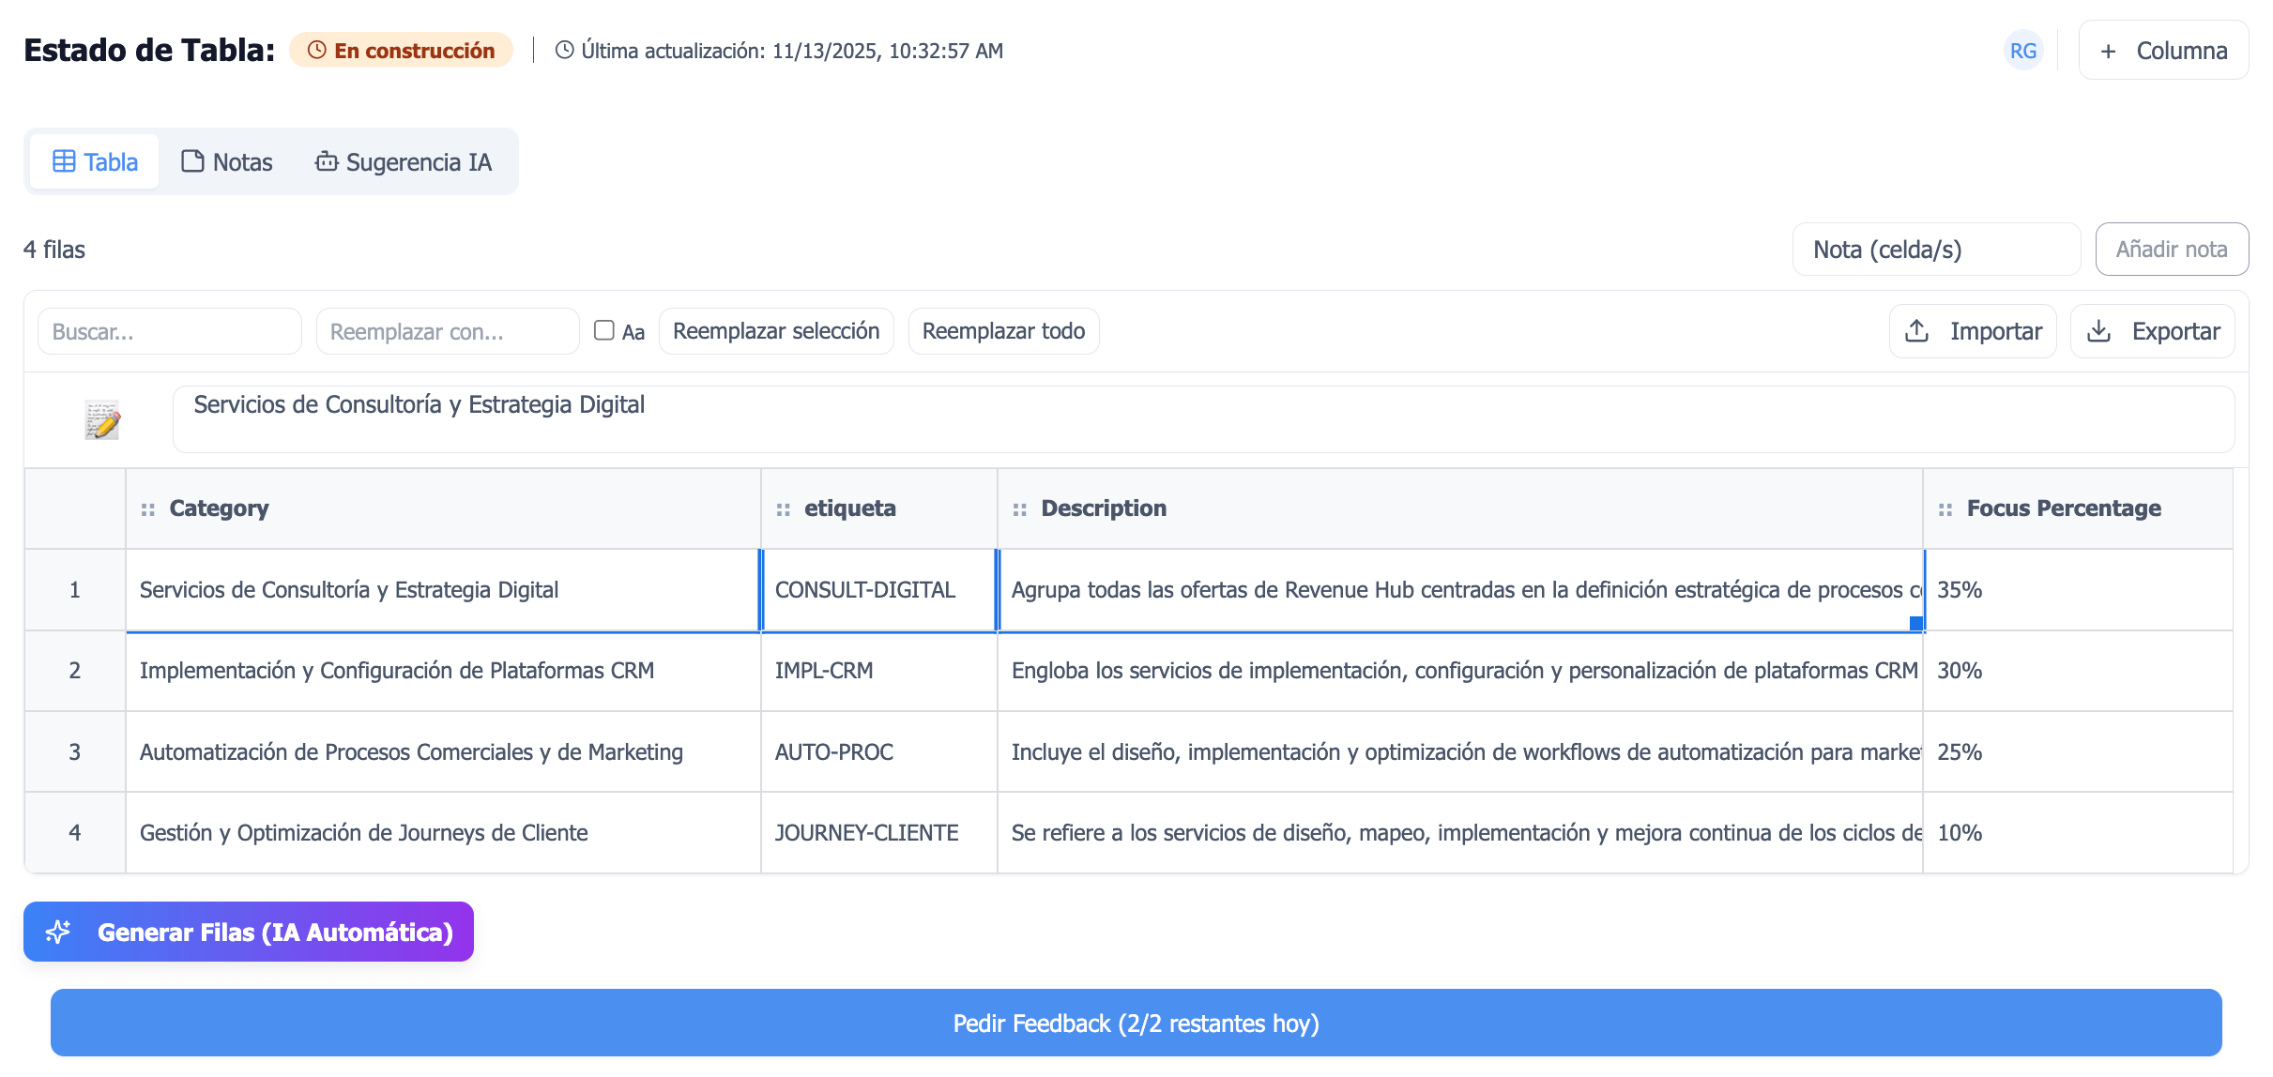
Task: Switch to the Notas tab
Action: click(x=241, y=160)
